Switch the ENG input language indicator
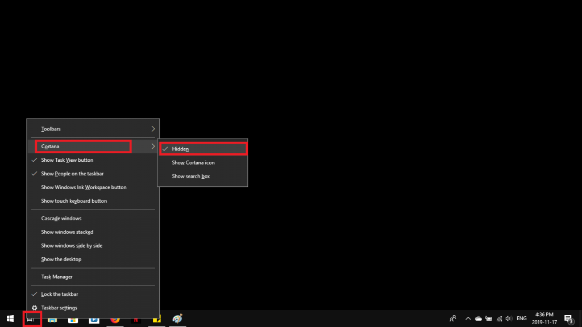This screenshot has width=582, height=327. click(x=522, y=318)
